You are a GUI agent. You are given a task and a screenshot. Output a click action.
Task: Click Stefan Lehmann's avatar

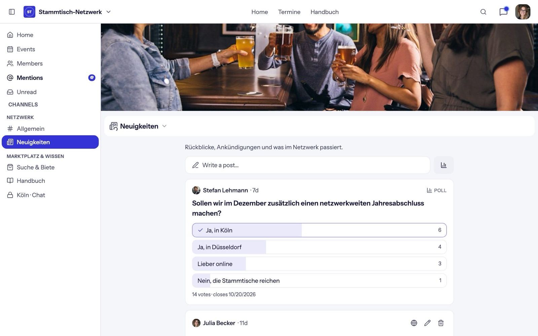tap(196, 190)
